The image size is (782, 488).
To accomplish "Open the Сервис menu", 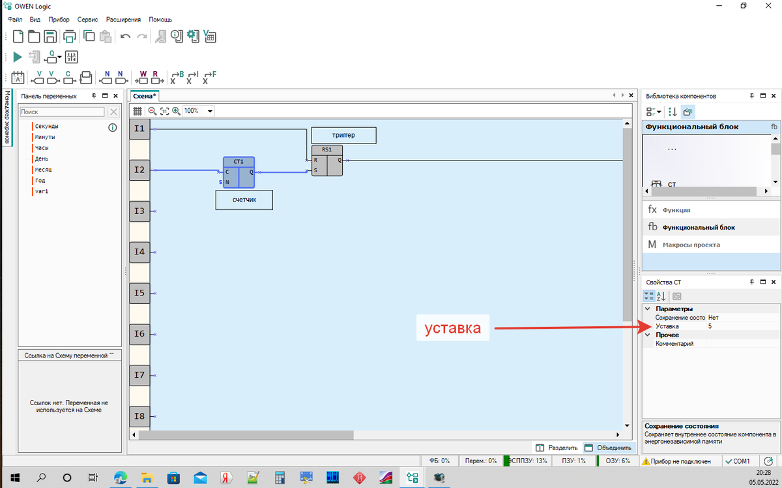I will pyautogui.click(x=88, y=20).
